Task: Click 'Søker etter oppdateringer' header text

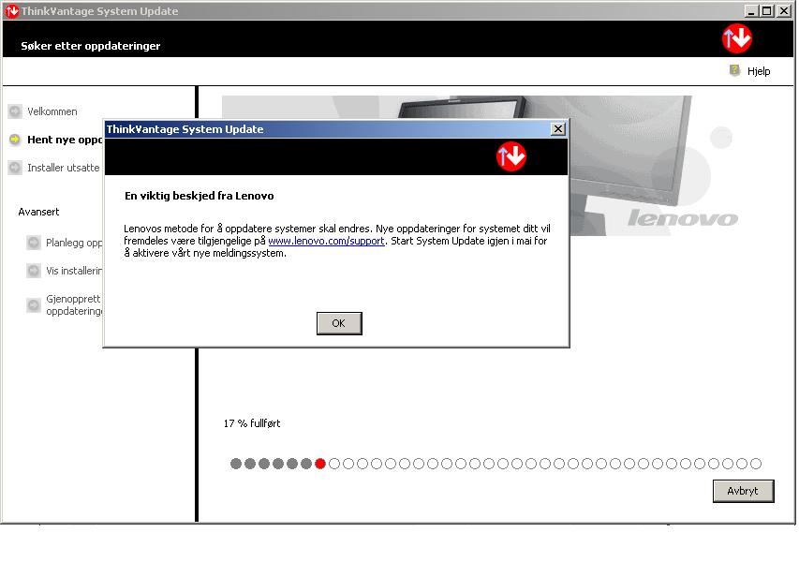Action: pos(91,46)
